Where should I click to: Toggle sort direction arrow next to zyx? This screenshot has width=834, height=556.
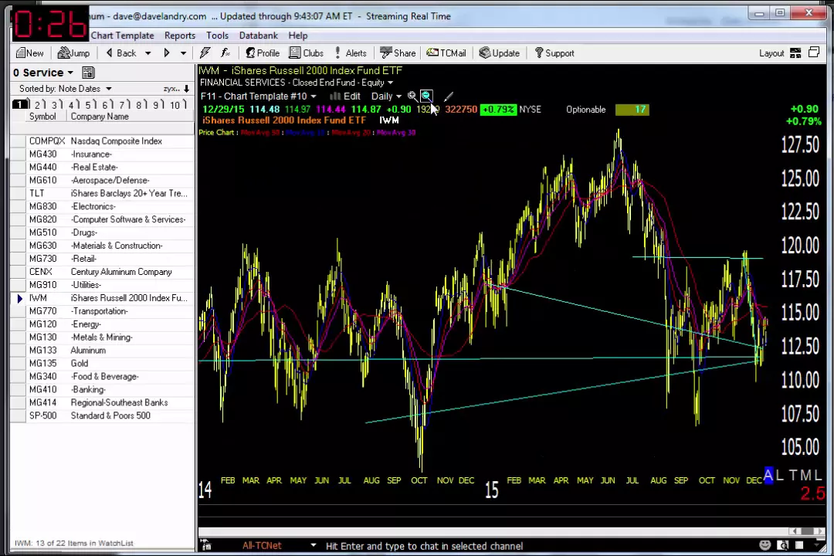(186, 89)
